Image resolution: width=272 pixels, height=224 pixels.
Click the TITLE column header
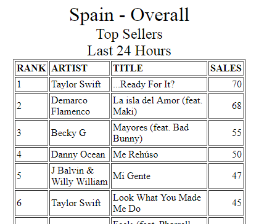tap(159, 68)
